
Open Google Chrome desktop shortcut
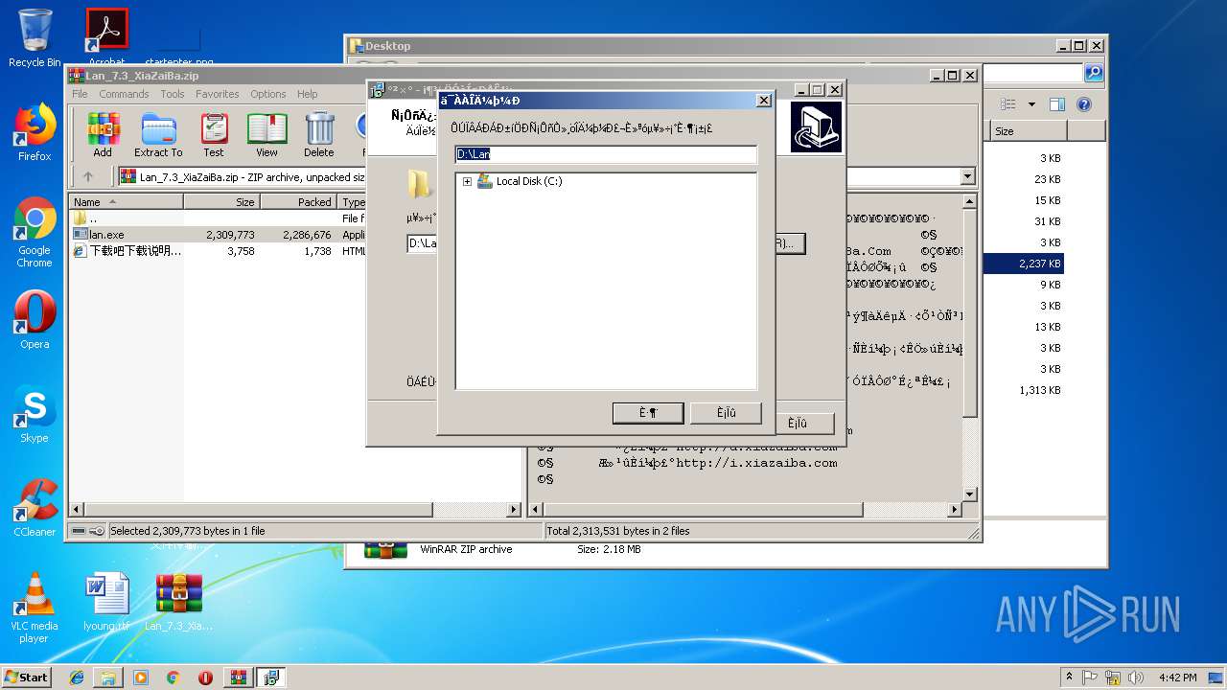(x=35, y=233)
